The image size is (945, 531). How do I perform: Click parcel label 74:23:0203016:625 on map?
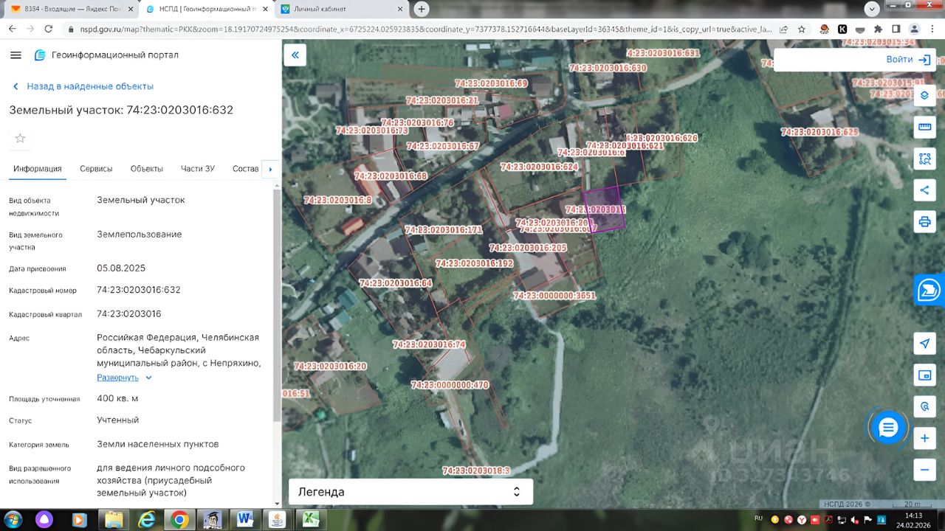(819, 132)
